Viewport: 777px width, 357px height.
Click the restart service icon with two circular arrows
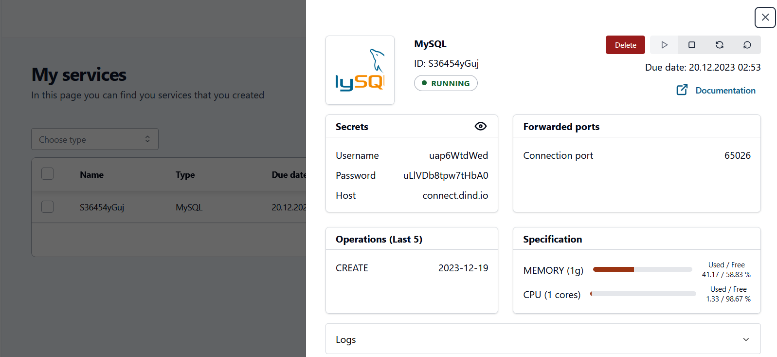click(720, 45)
